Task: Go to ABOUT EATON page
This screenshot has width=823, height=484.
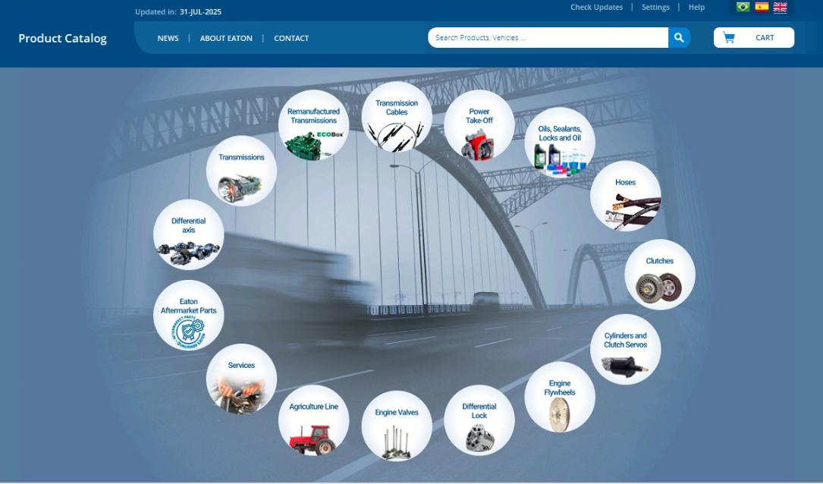Action: click(226, 39)
